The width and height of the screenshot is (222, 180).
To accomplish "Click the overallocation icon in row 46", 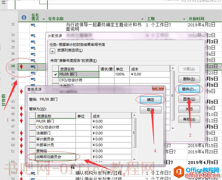I will [x=21, y=120].
